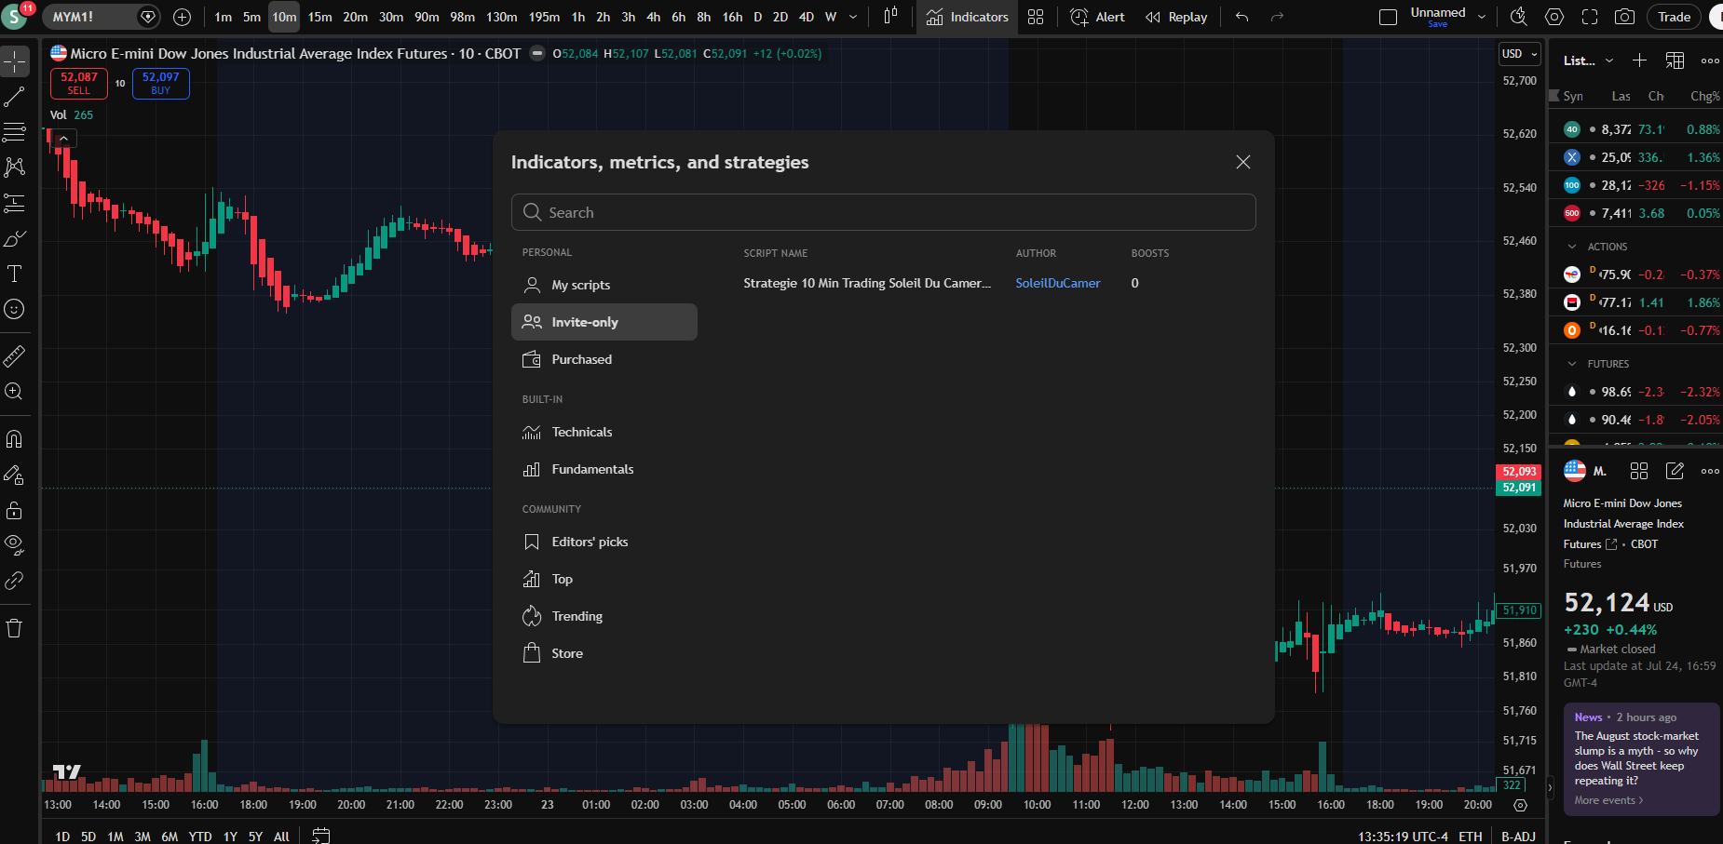Open the watchlist List dropdown

point(1589,60)
